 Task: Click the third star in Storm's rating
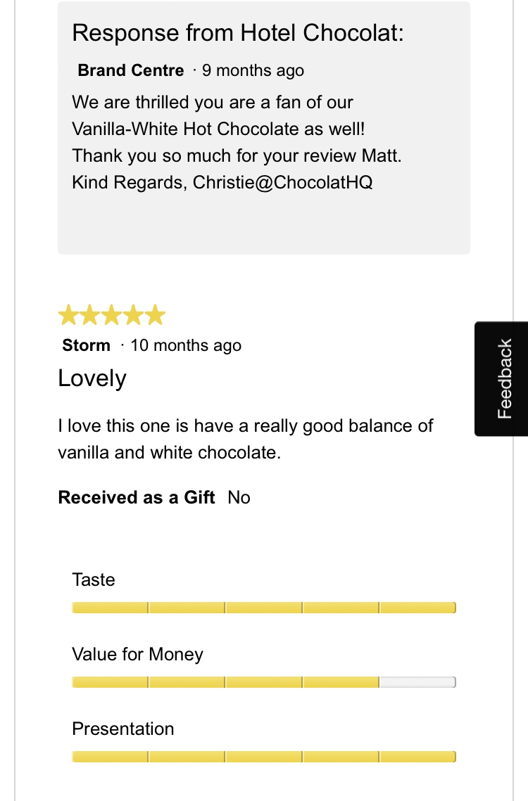click(111, 316)
